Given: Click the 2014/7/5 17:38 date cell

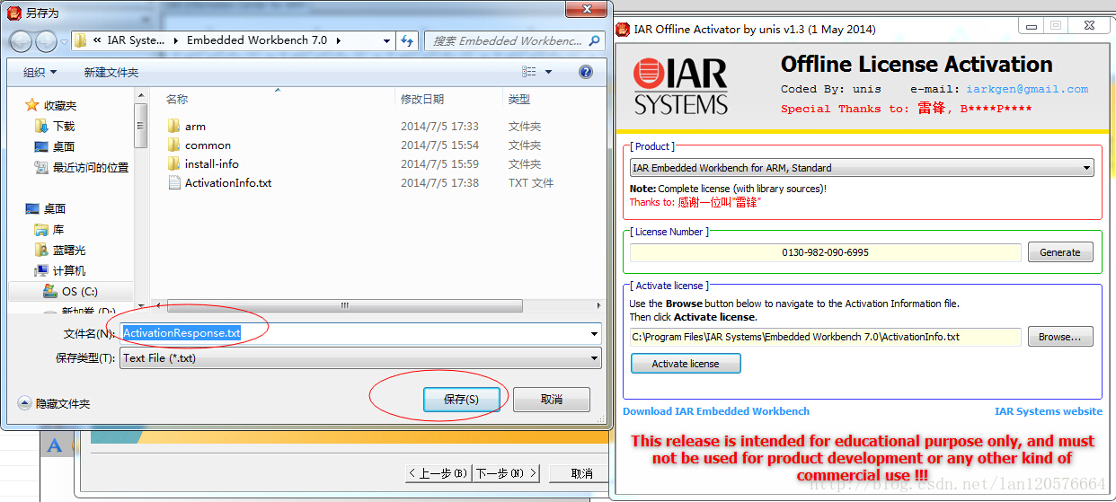Looking at the screenshot, I should click(439, 182).
